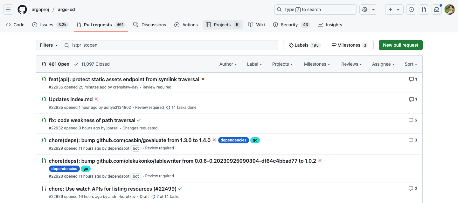
Task: Open the hamburger navigation menu
Action: coord(8,10)
